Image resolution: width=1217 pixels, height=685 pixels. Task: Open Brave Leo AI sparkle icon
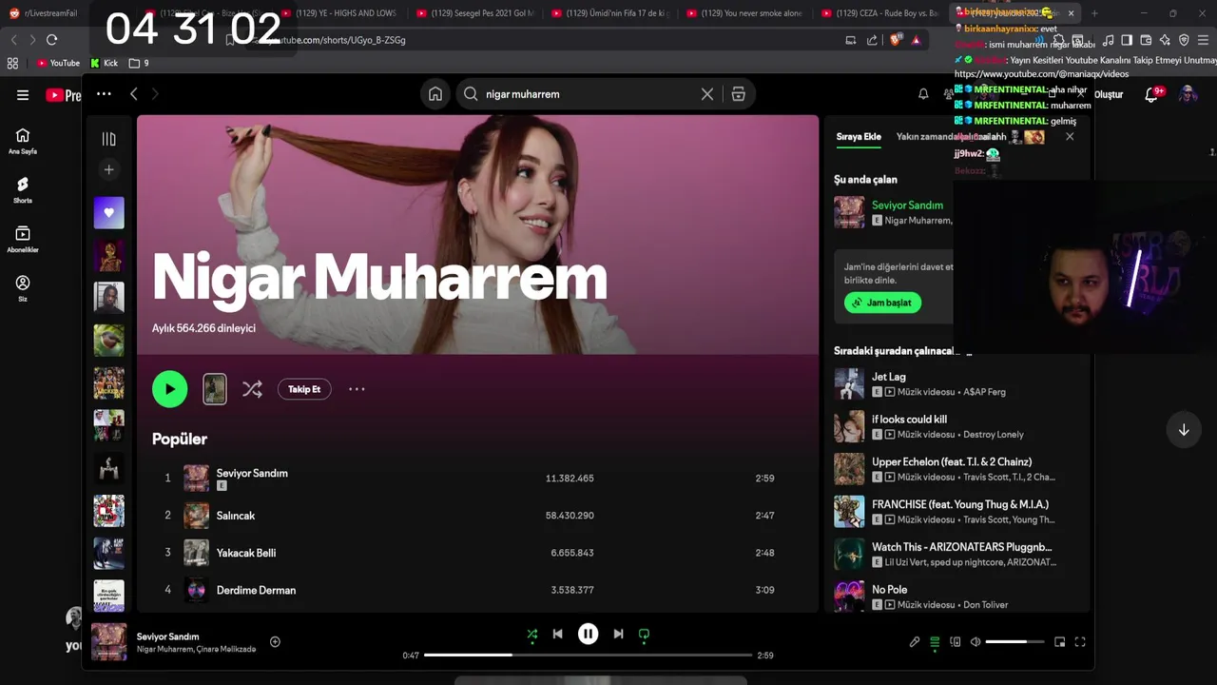[x=1165, y=40]
